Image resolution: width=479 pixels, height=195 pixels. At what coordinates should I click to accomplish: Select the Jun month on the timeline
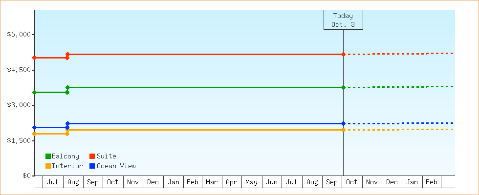pyautogui.click(x=272, y=182)
